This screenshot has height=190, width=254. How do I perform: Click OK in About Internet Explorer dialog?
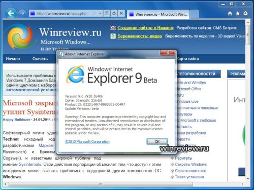(157, 141)
